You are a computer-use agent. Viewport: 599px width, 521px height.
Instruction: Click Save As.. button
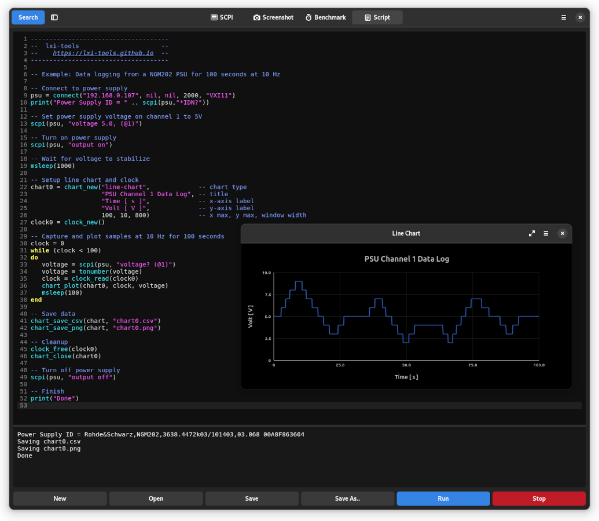tap(347, 498)
